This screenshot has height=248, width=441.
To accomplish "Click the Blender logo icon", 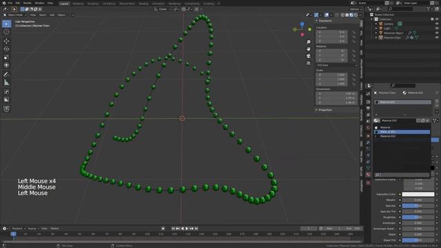I will (4, 3).
